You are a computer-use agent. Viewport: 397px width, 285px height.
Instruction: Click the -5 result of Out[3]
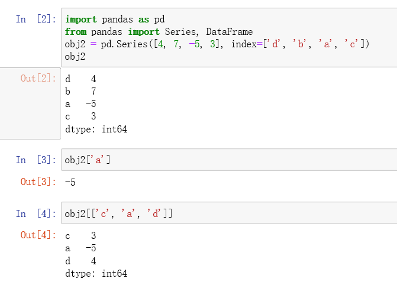coord(70,182)
